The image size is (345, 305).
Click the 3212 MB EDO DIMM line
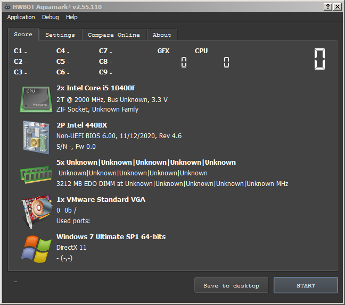172,183
